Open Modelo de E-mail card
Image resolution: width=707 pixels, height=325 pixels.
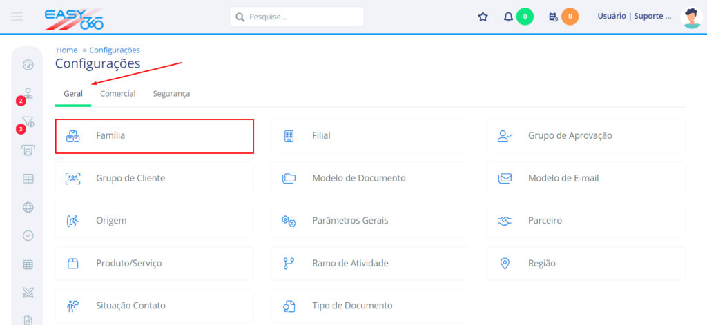(586, 178)
